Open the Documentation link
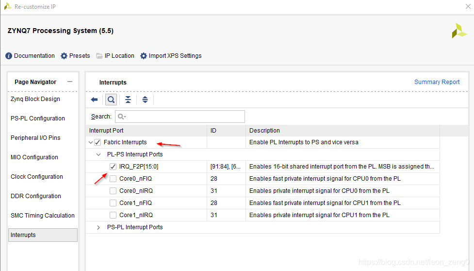 click(x=34, y=56)
